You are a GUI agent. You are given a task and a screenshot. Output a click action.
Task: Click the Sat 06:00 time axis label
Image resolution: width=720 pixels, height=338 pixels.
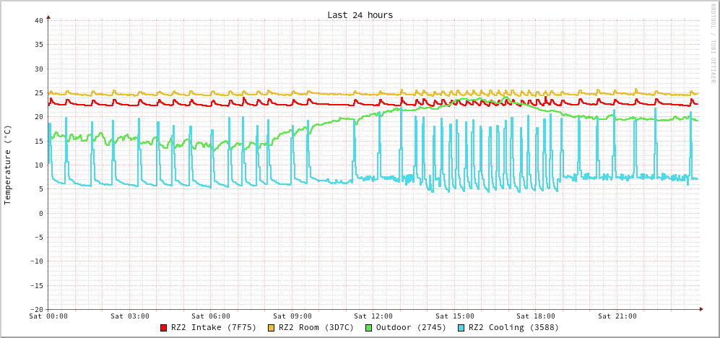point(211,316)
